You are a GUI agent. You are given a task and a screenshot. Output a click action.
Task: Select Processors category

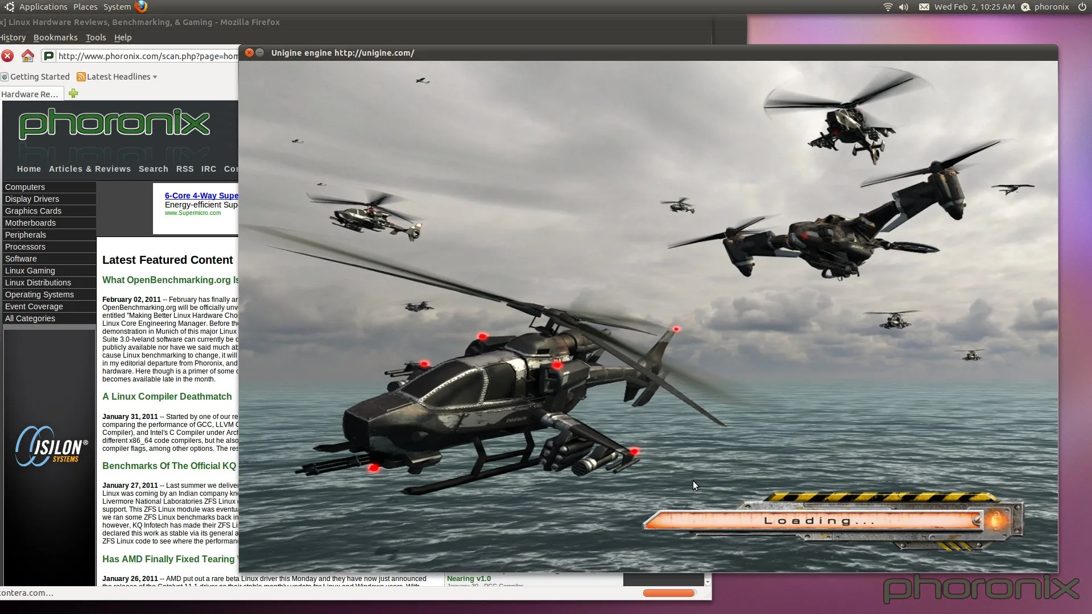pyautogui.click(x=49, y=247)
